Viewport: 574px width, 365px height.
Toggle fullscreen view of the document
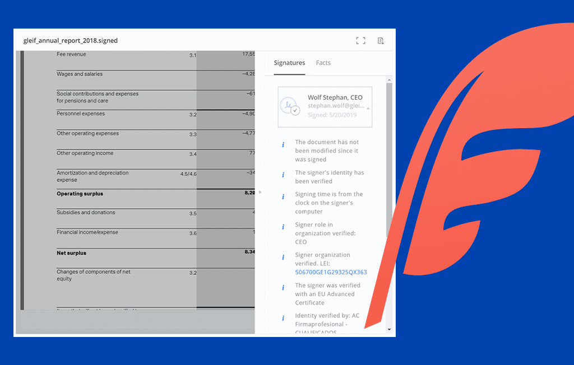coord(360,41)
